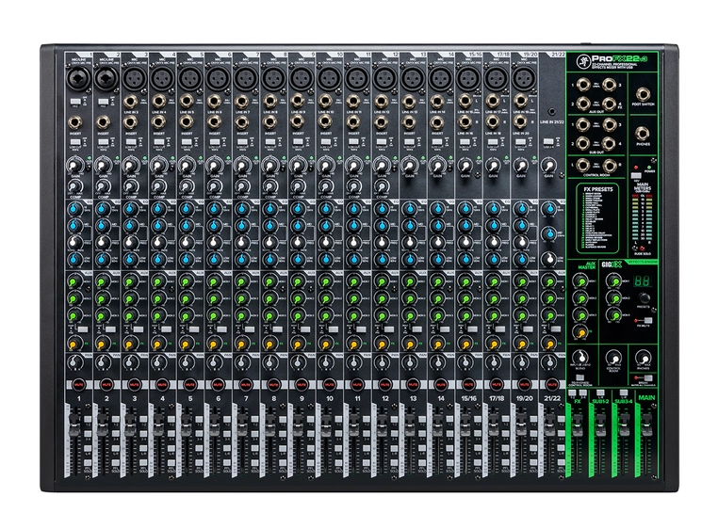Toggle the channel 3 Low Cut switch
Screen dimensions: 718x529
[130, 142]
